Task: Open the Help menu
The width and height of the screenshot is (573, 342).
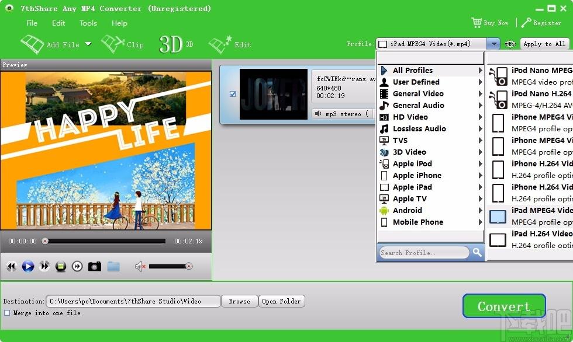Action: tap(119, 23)
